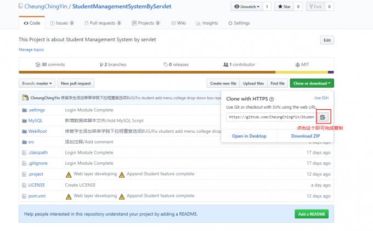The image size is (373, 231).
Task: Click Create new file
Action: tap(223, 83)
